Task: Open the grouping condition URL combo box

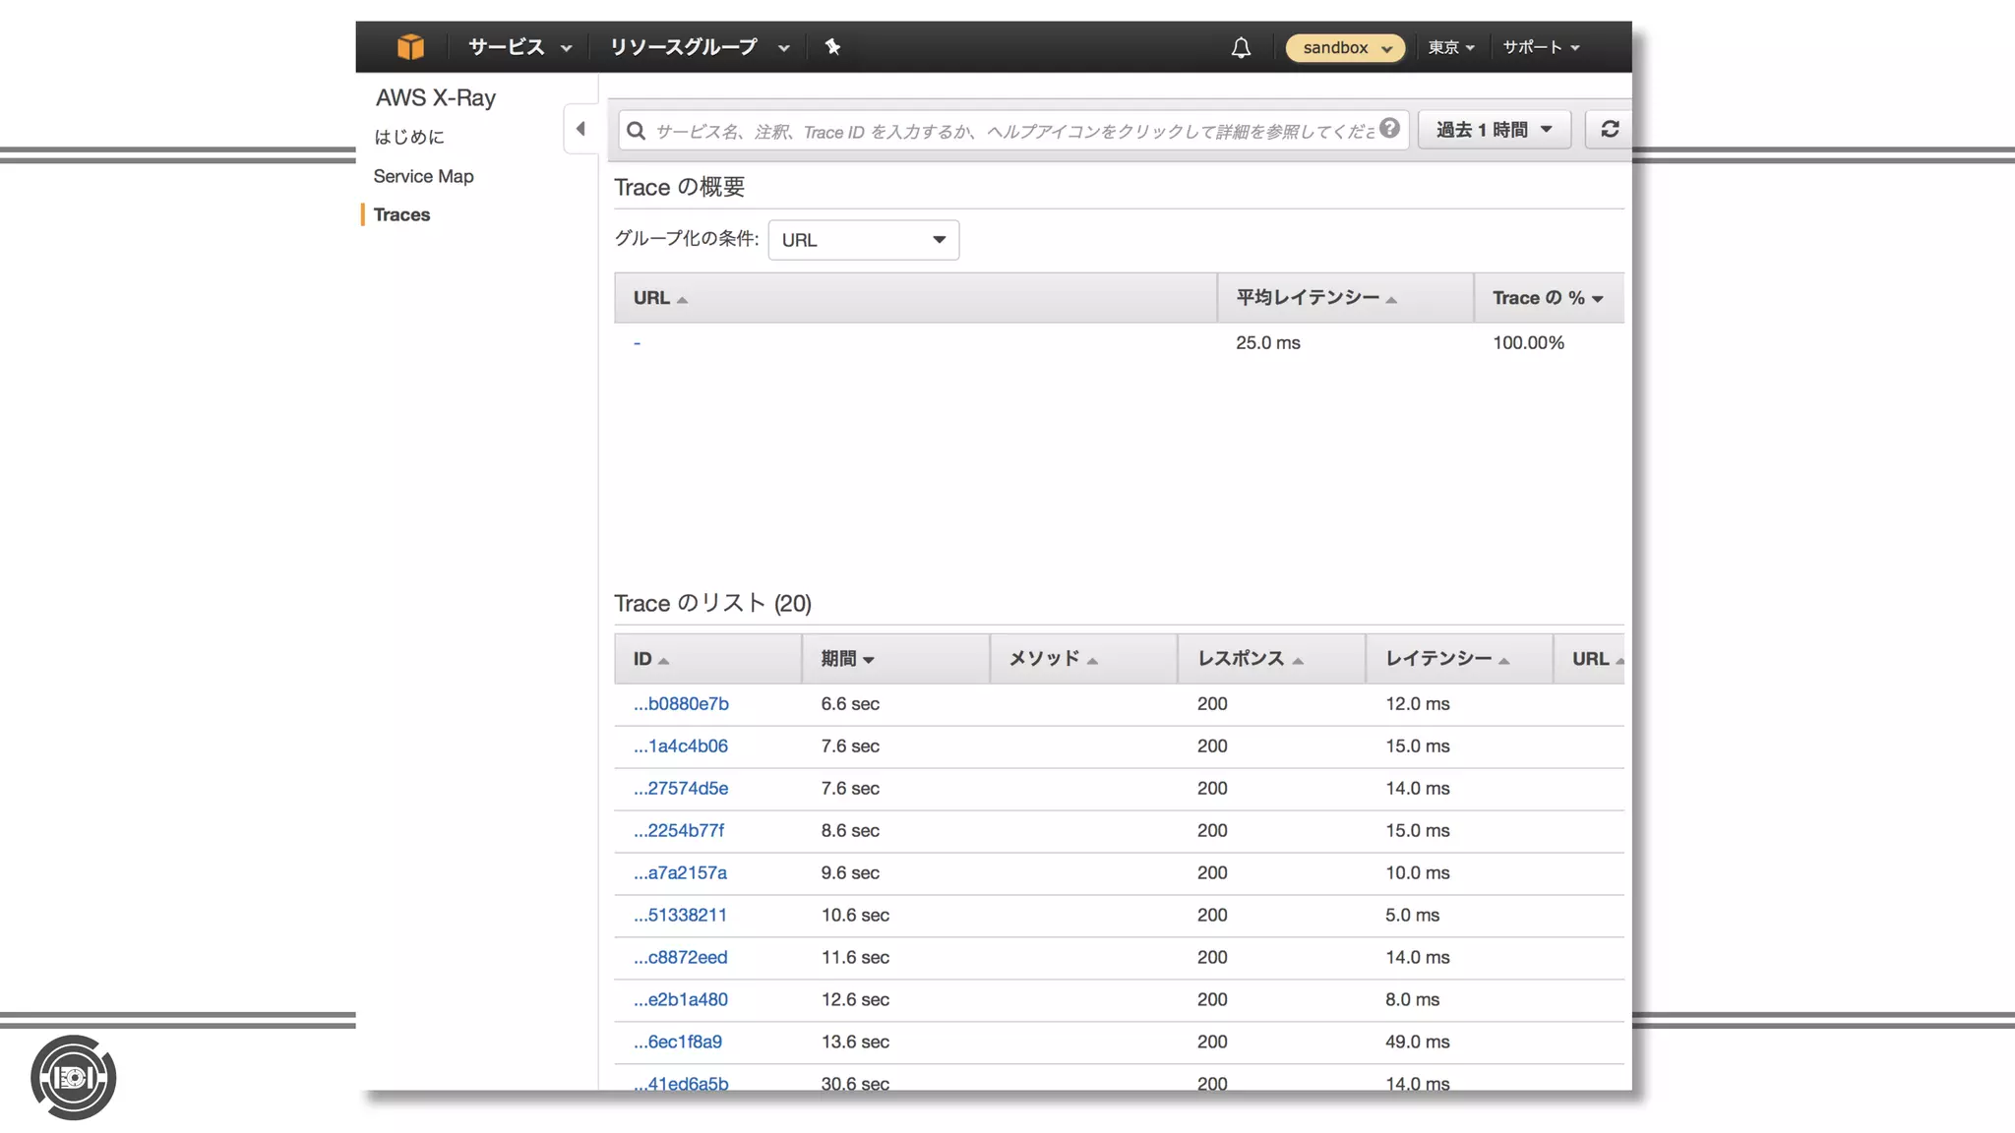Action: tap(863, 240)
